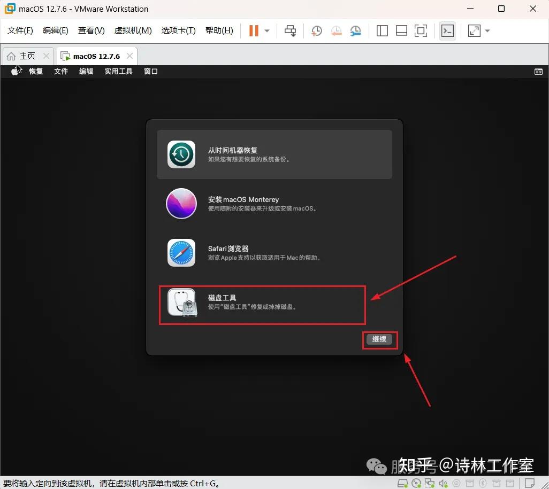This screenshot has width=549, height=489.
Task: Click the VMware Workstation title bar icon
Action: pos(10,9)
